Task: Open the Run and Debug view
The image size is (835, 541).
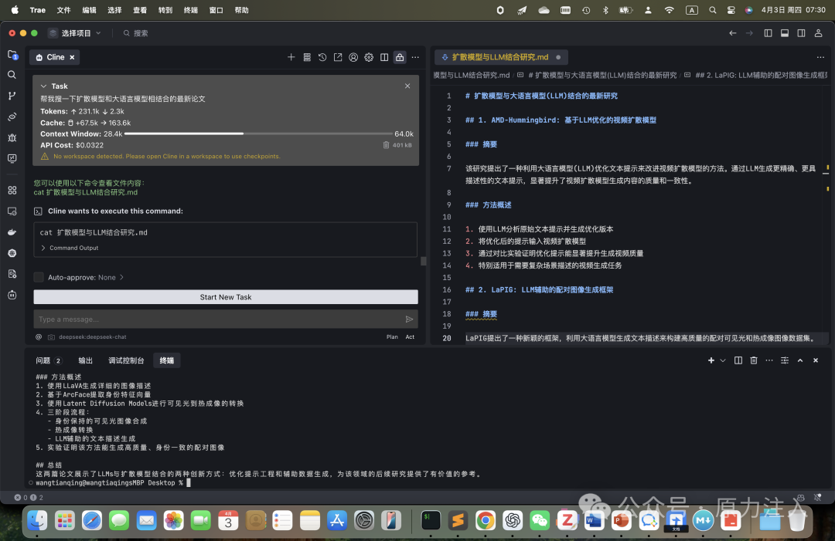Action: click(12, 137)
